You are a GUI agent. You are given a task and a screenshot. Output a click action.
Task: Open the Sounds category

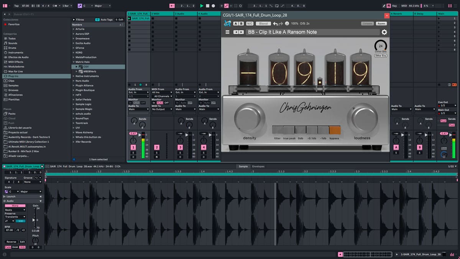(x=13, y=43)
